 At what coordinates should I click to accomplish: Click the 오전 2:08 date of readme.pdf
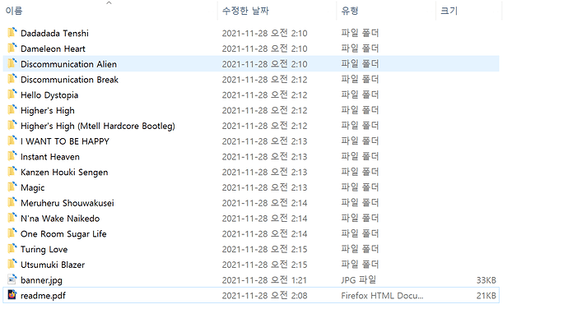[x=264, y=296]
